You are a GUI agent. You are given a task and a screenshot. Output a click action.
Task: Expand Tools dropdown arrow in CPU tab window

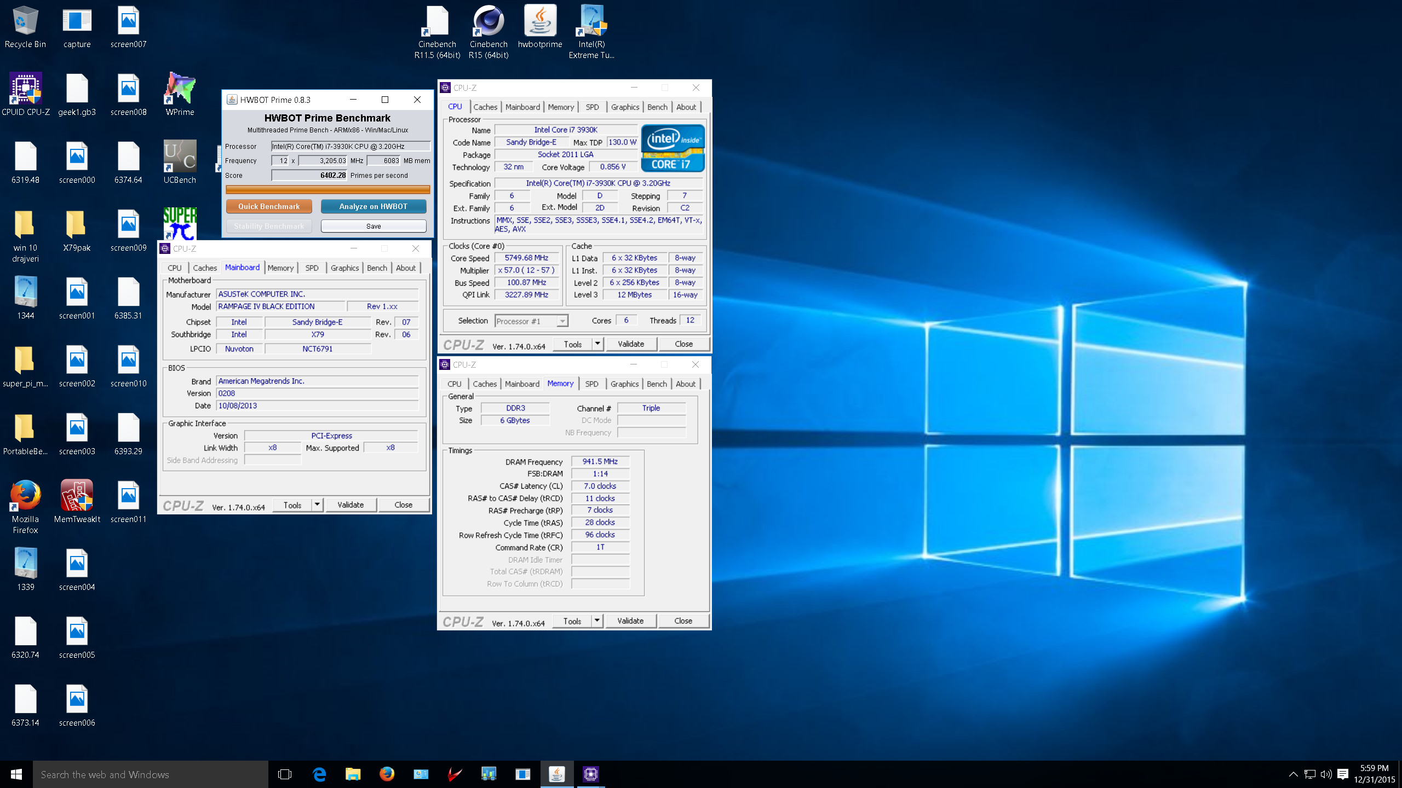tap(597, 344)
